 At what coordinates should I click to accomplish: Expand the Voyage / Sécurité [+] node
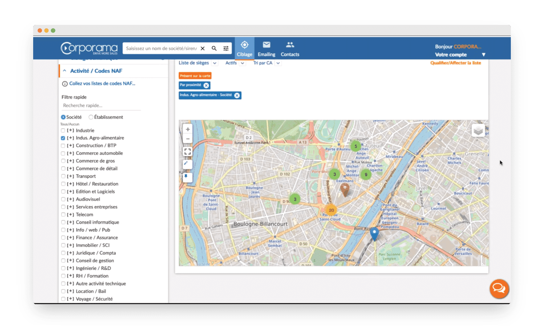[70, 299]
